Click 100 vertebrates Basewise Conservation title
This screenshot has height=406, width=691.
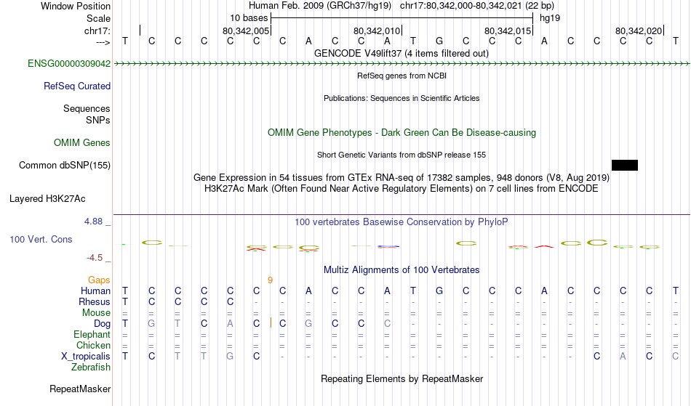pyautogui.click(x=402, y=222)
